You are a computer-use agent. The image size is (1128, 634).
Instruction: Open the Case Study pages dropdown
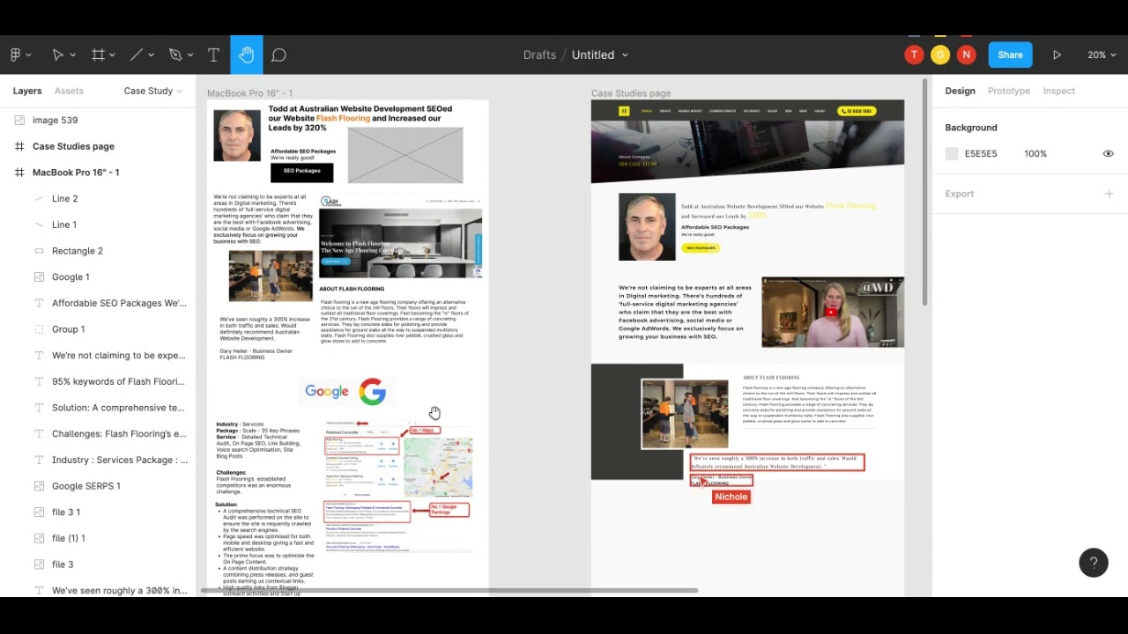[153, 91]
